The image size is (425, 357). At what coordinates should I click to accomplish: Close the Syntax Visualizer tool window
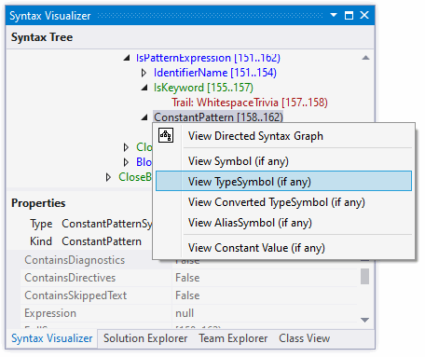coord(364,15)
